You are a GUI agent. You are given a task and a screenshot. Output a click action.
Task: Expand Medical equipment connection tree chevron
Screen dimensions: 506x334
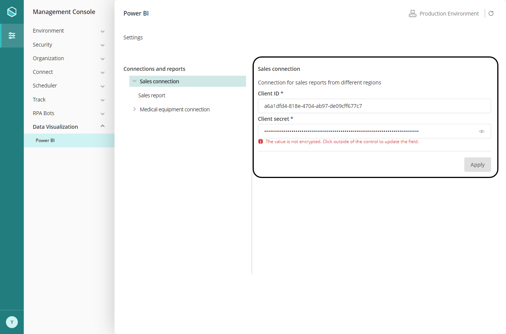[x=134, y=109]
